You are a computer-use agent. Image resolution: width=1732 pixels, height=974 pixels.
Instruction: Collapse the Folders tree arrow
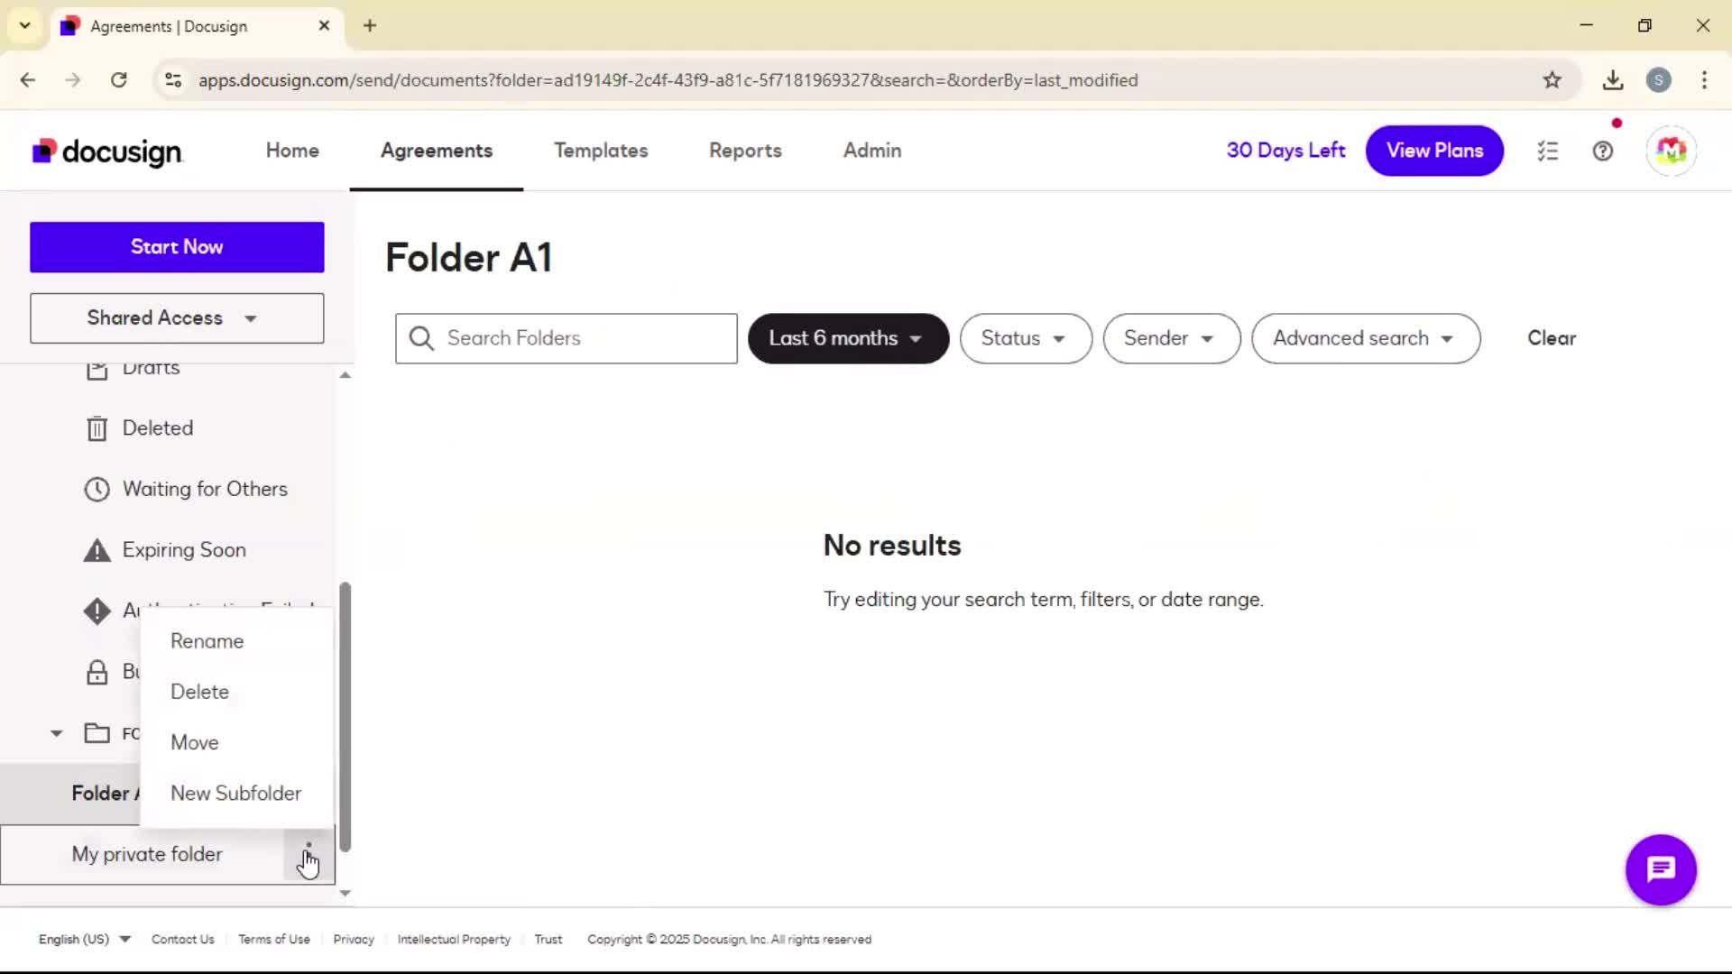pos(56,733)
